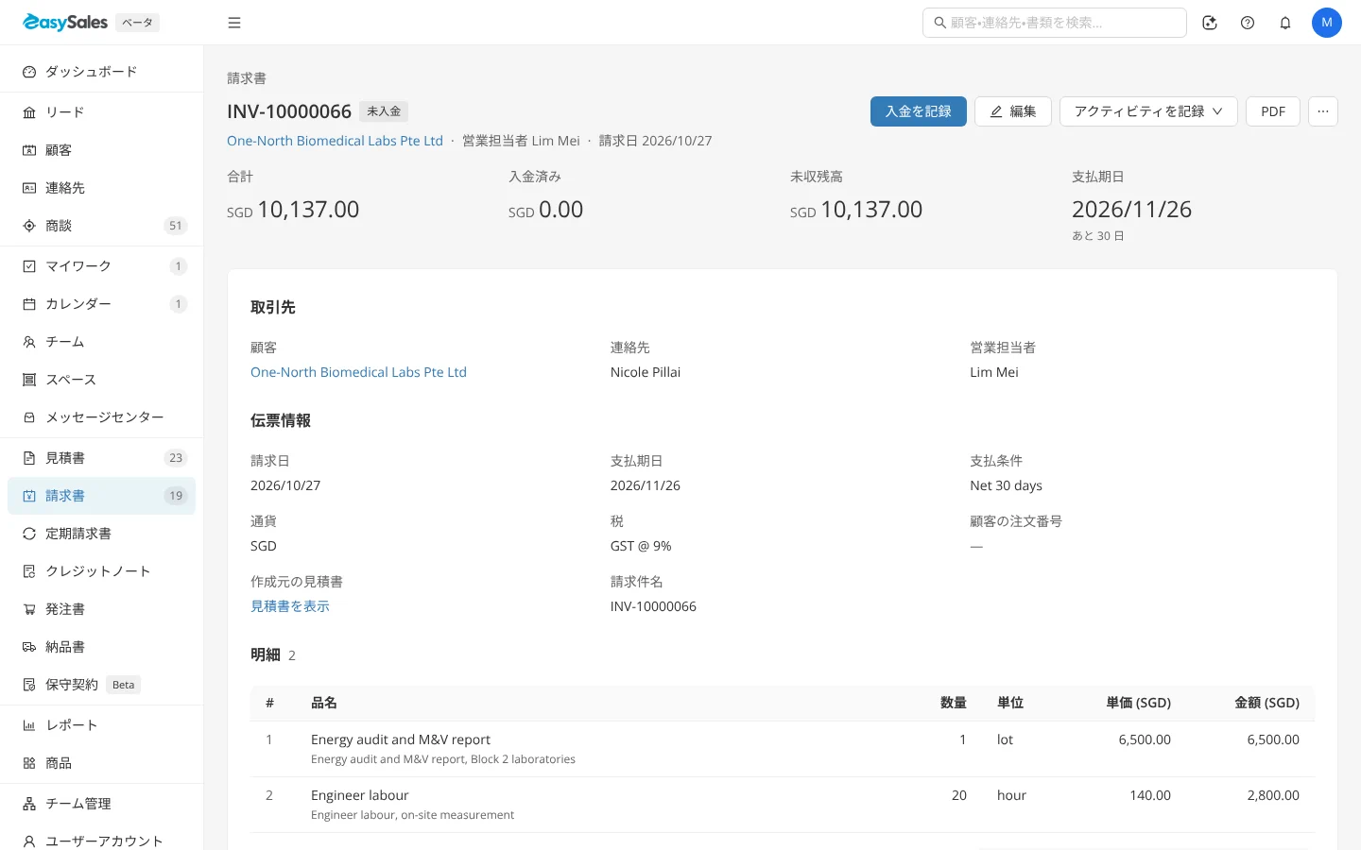Click the 未入金 status badge
Viewport: 1361px width, 850px height.
tap(384, 111)
